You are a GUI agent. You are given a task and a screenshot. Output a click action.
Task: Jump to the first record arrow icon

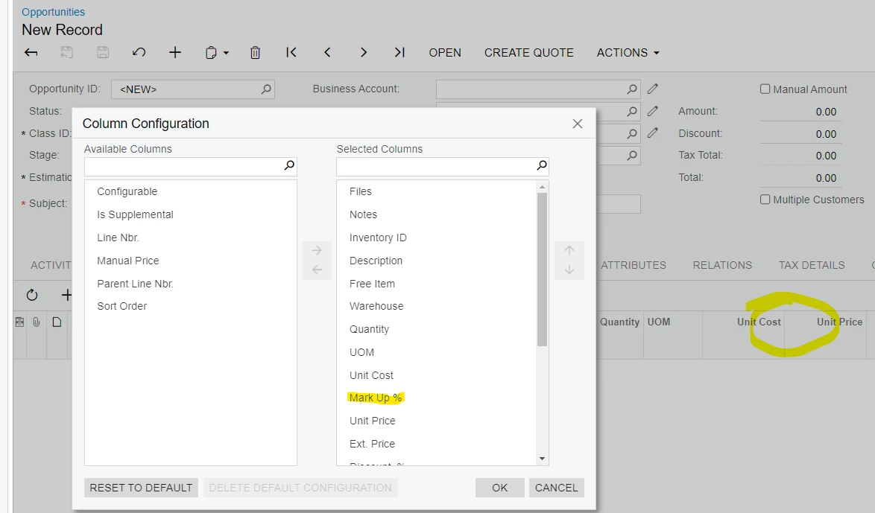click(291, 52)
